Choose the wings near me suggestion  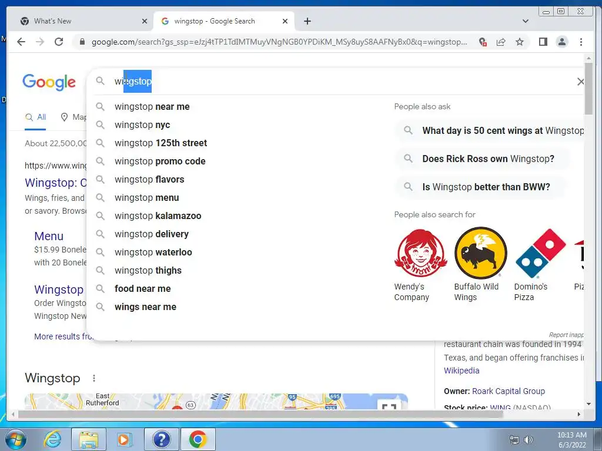146,307
